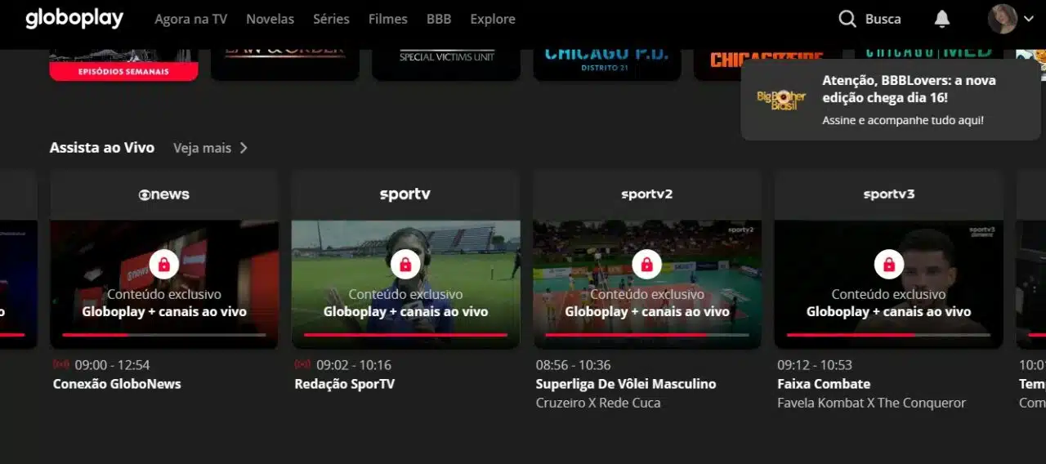Click the Big Brother Brasil logo in notification
The image size is (1046, 464).
pos(781,100)
